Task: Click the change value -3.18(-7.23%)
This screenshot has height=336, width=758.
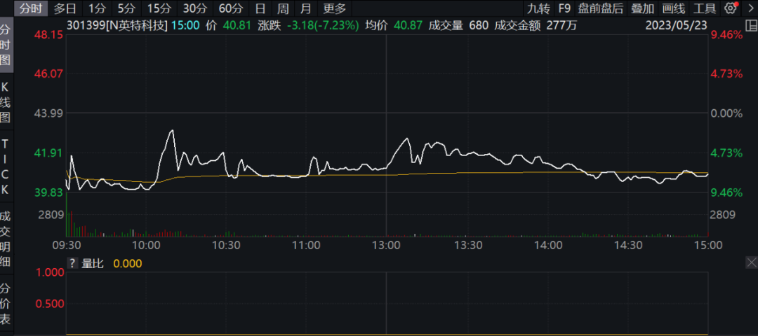Action: (324, 26)
